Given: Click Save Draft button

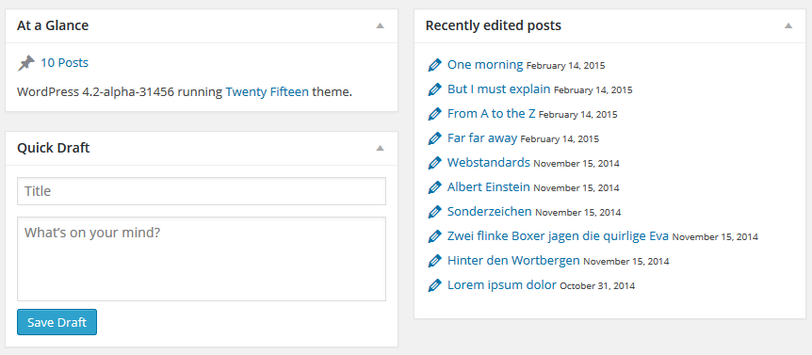Looking at the screenshot, I should (57, 322).
